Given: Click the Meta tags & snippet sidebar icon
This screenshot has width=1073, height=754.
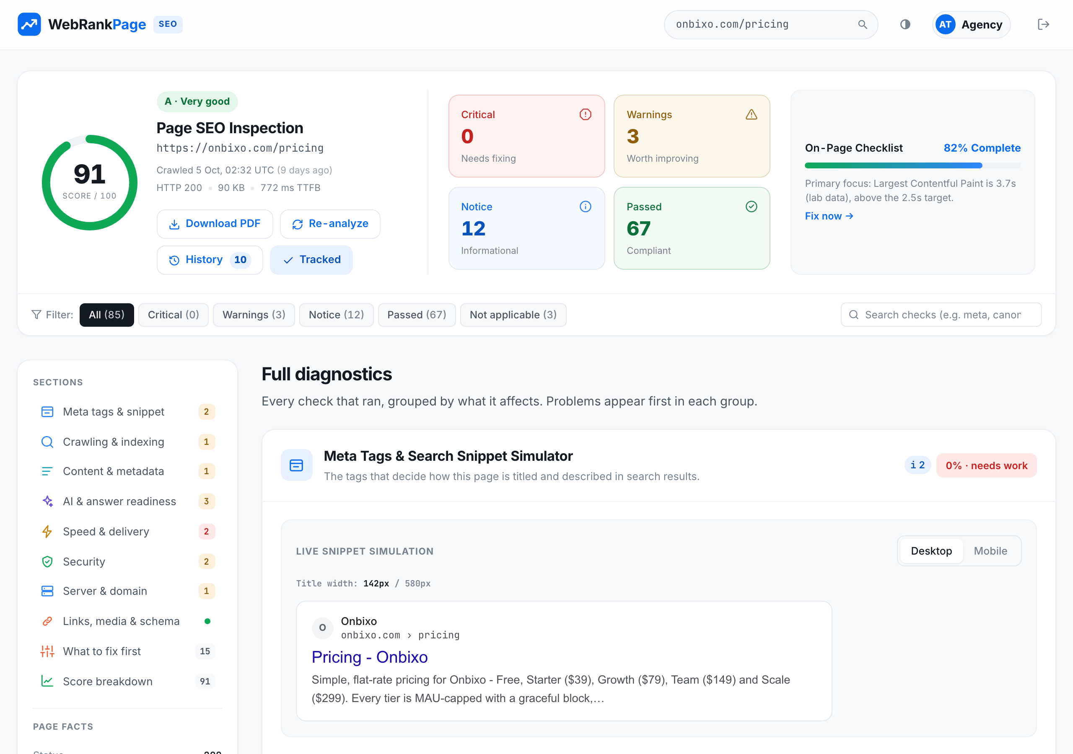Looking at the screenshot, I should (x=47, y=412).
